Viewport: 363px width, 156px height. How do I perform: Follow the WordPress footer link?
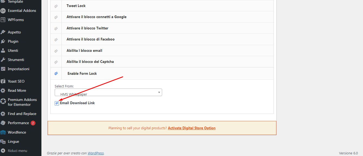(96, 153)
